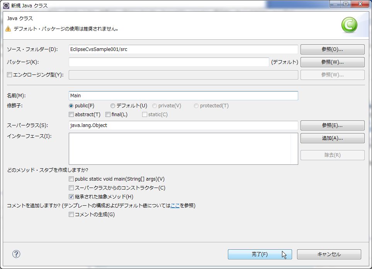This screenshot has width=372, height=269.
Task: Click the green Java class icon
Action: click(x=349, y=25)
